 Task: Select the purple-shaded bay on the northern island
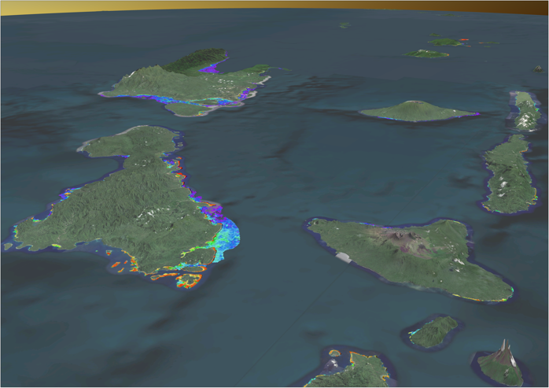pos(212,67)
